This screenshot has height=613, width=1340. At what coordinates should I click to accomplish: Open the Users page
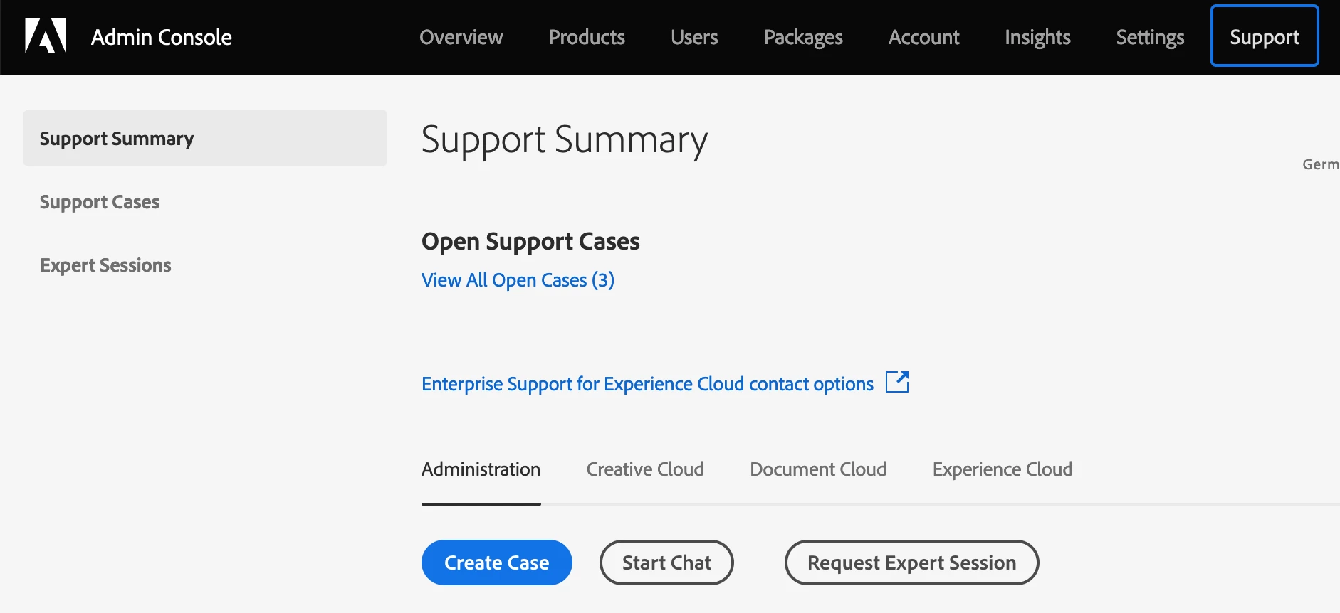click(694, 37)
